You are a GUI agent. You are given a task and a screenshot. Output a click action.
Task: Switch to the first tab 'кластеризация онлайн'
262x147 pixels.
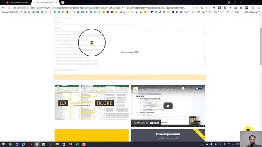coord(18,2)
